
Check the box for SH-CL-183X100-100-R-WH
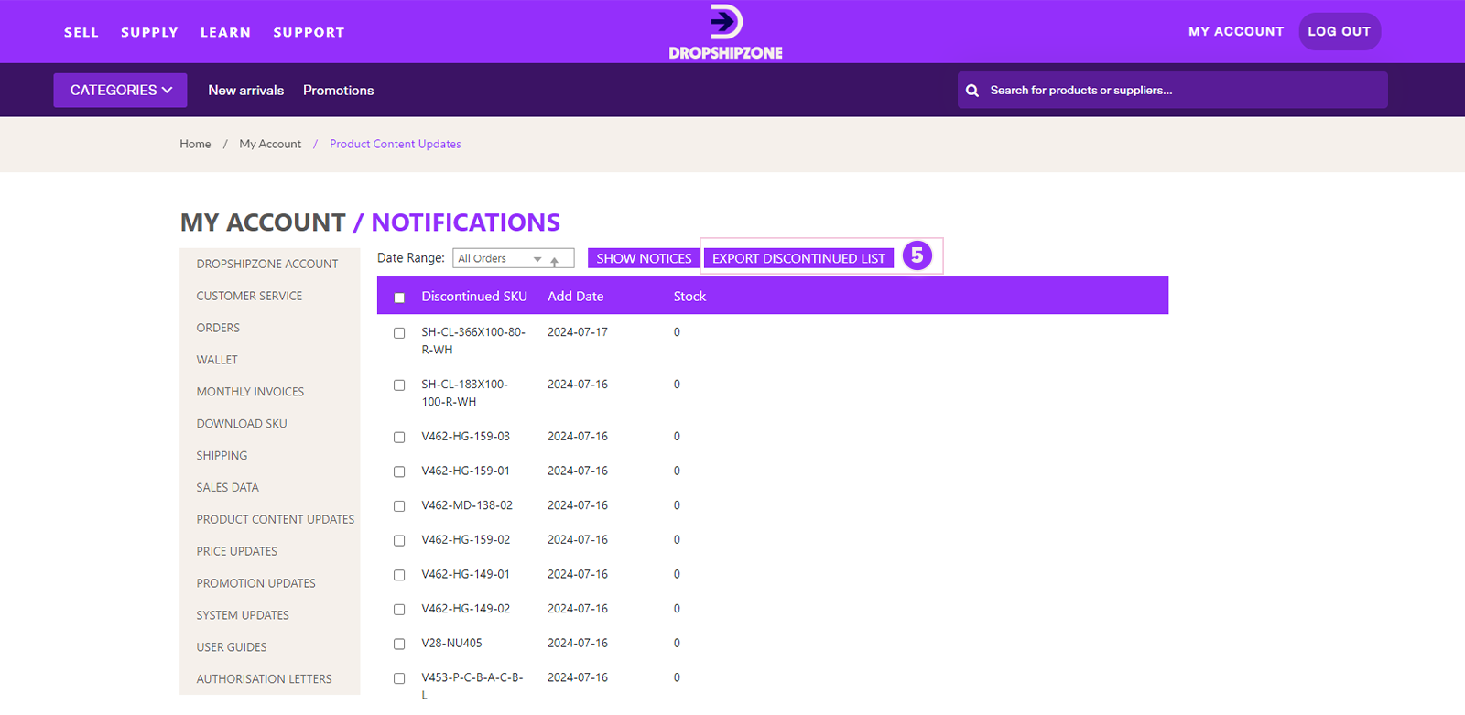coord(399,385)
